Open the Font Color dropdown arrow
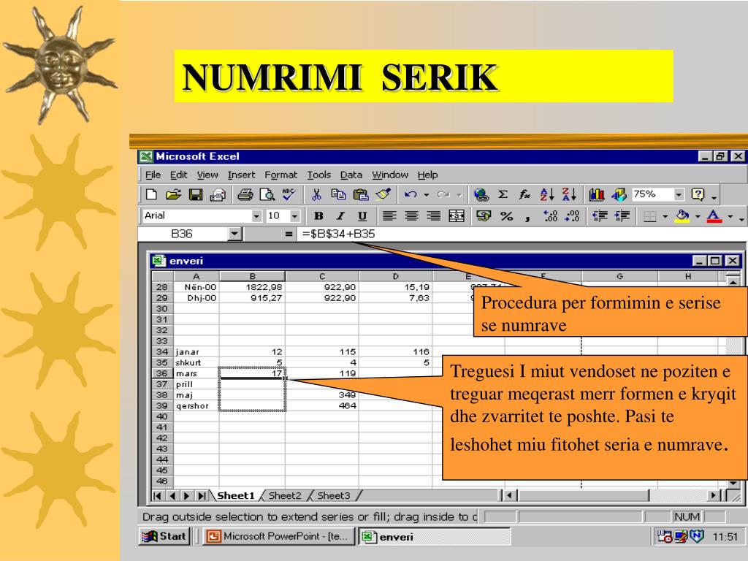The width and height of the screenshot is (748, 561). coord(730,216)
